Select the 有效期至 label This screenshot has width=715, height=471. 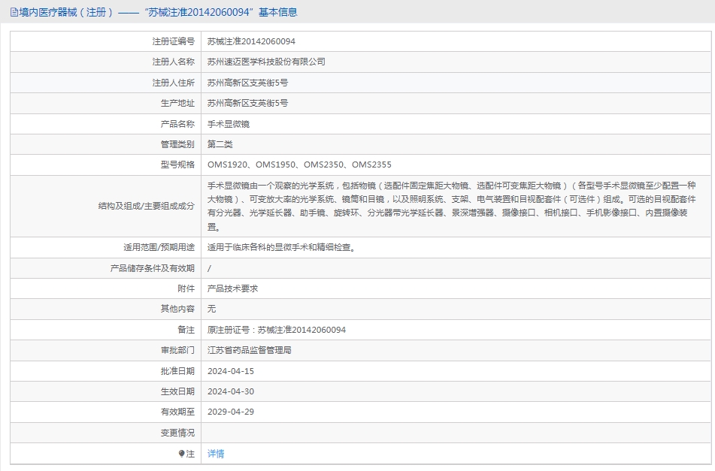177,412
